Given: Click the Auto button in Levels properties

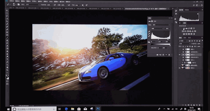Looking at the screenshot, I should (x=167, y=28).
